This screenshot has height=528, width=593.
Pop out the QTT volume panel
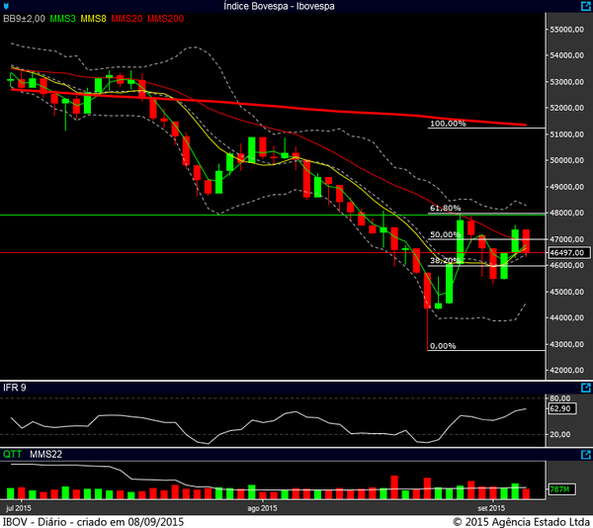(x=585, y=454)
